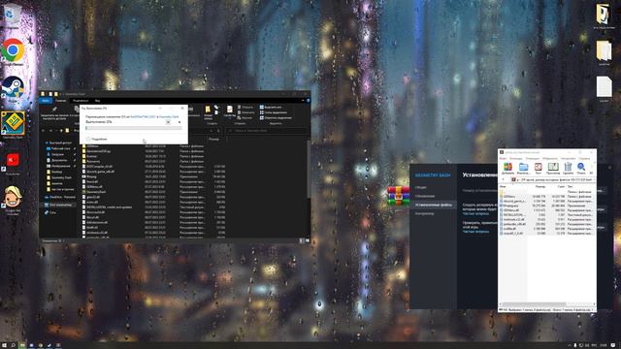Select glew32.dll in Explorer list
The height and width of the screenshot is (349, 621).
tap(91, 197)
